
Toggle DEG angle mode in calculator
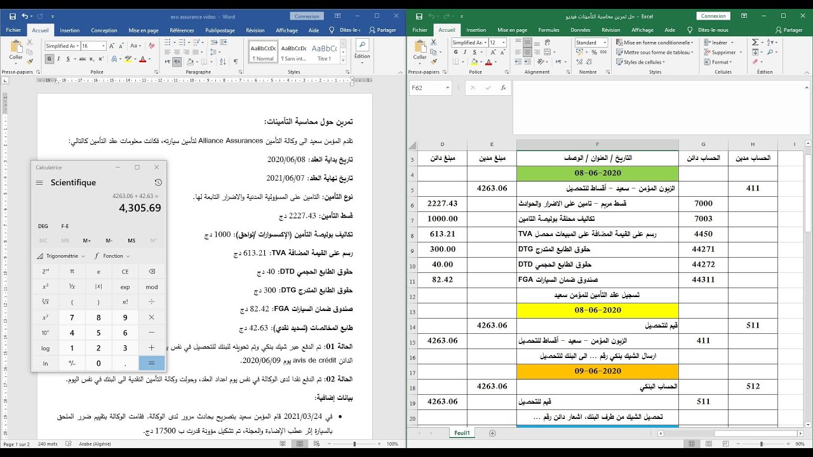coord(43,226)
